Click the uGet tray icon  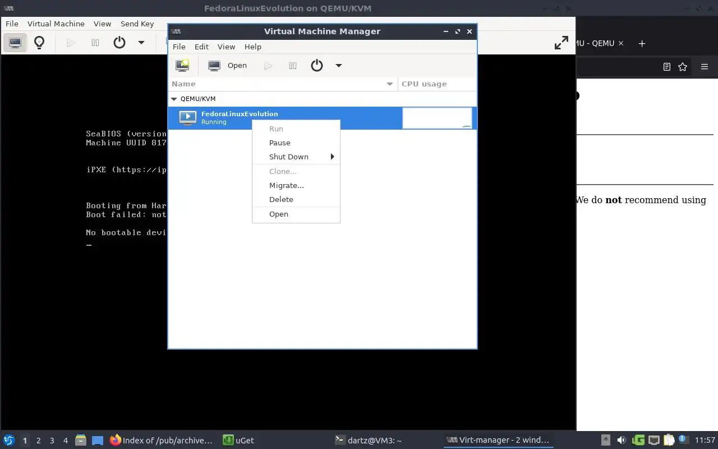point(638,440)
